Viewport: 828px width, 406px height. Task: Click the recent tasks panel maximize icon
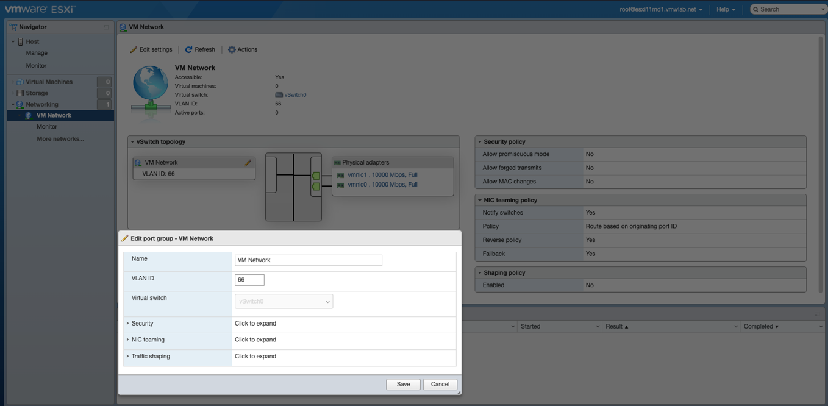(817, 313)
